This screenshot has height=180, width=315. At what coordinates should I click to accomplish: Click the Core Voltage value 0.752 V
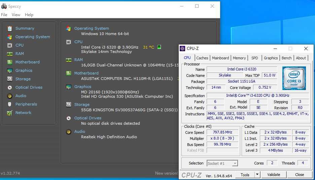pyautogui.click(x=265, y=88)
